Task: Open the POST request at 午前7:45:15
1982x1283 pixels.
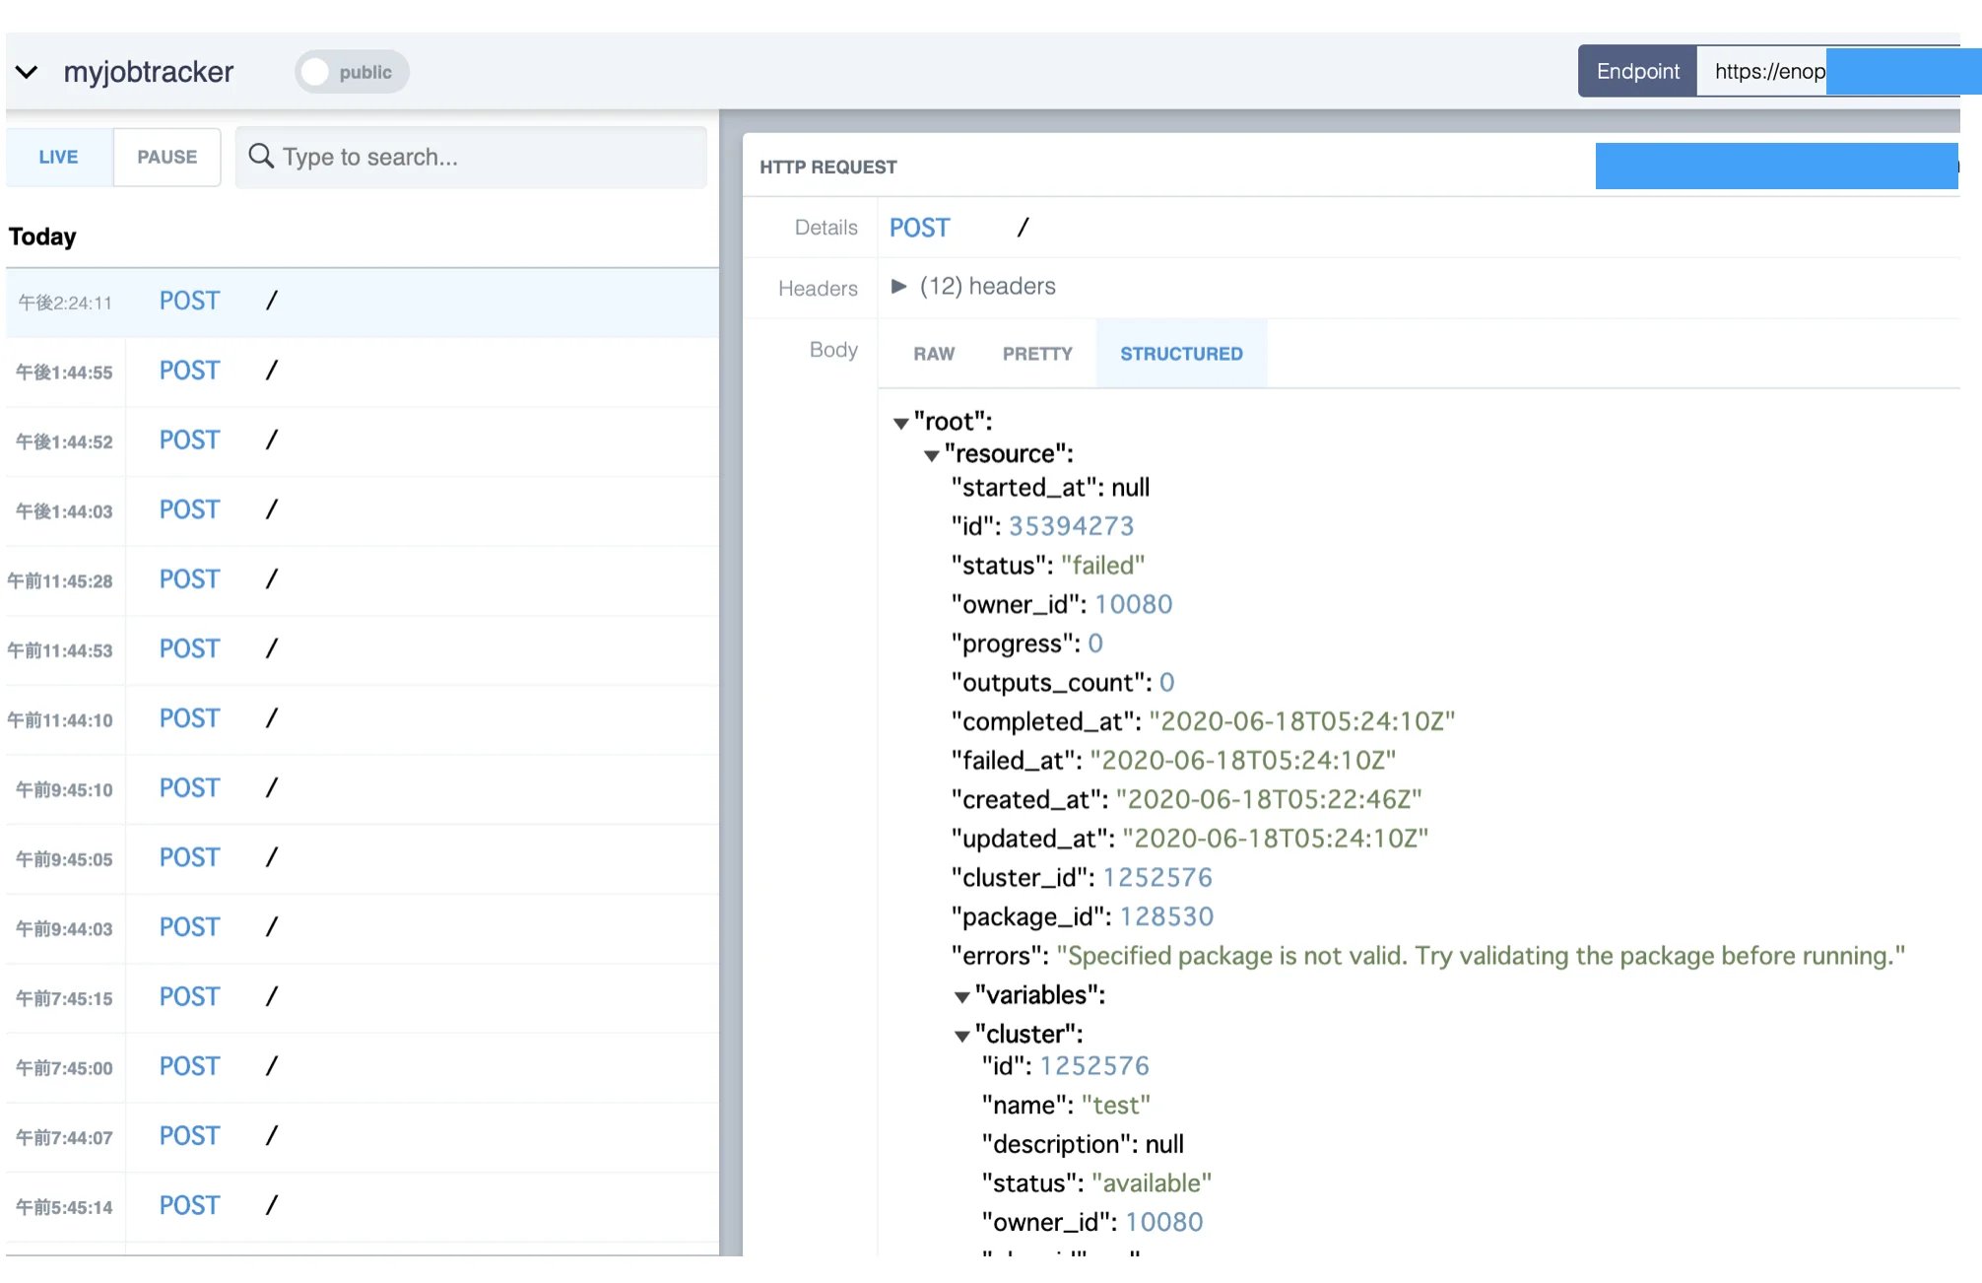Action: 362,997
